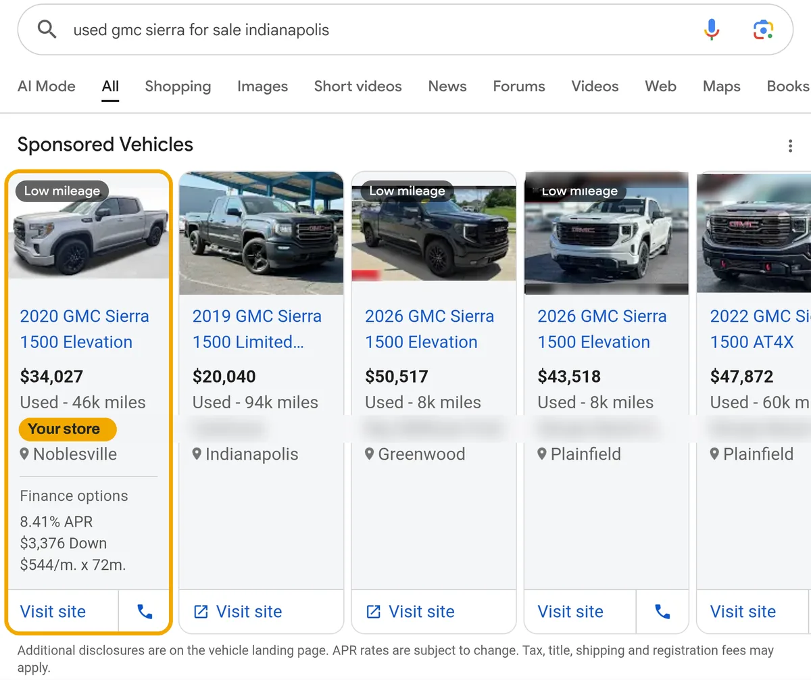
Task: Click the Greenwood location pin icon
Action: 369,454
